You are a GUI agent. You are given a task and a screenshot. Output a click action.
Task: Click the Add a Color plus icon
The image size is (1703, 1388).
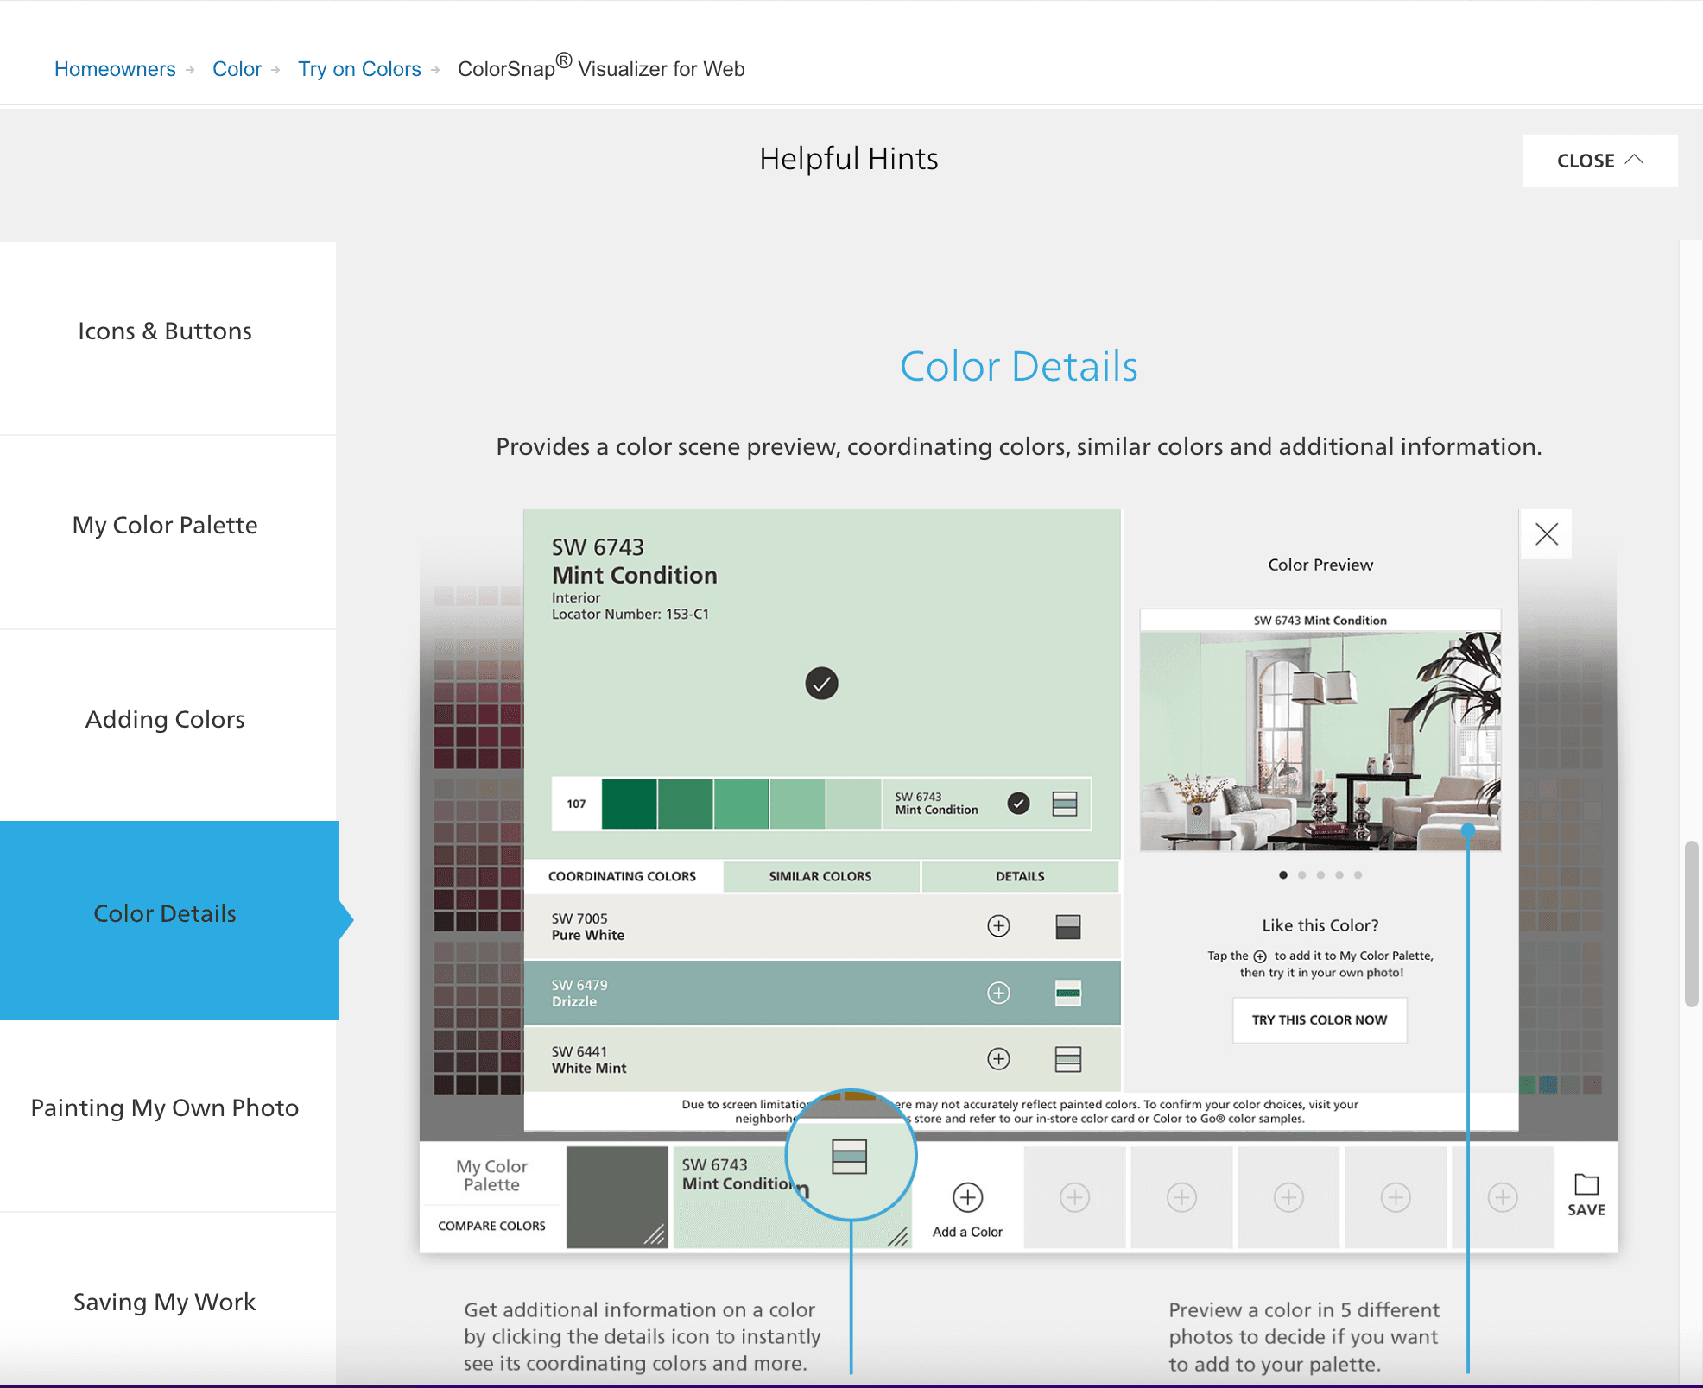(967, 1197)
